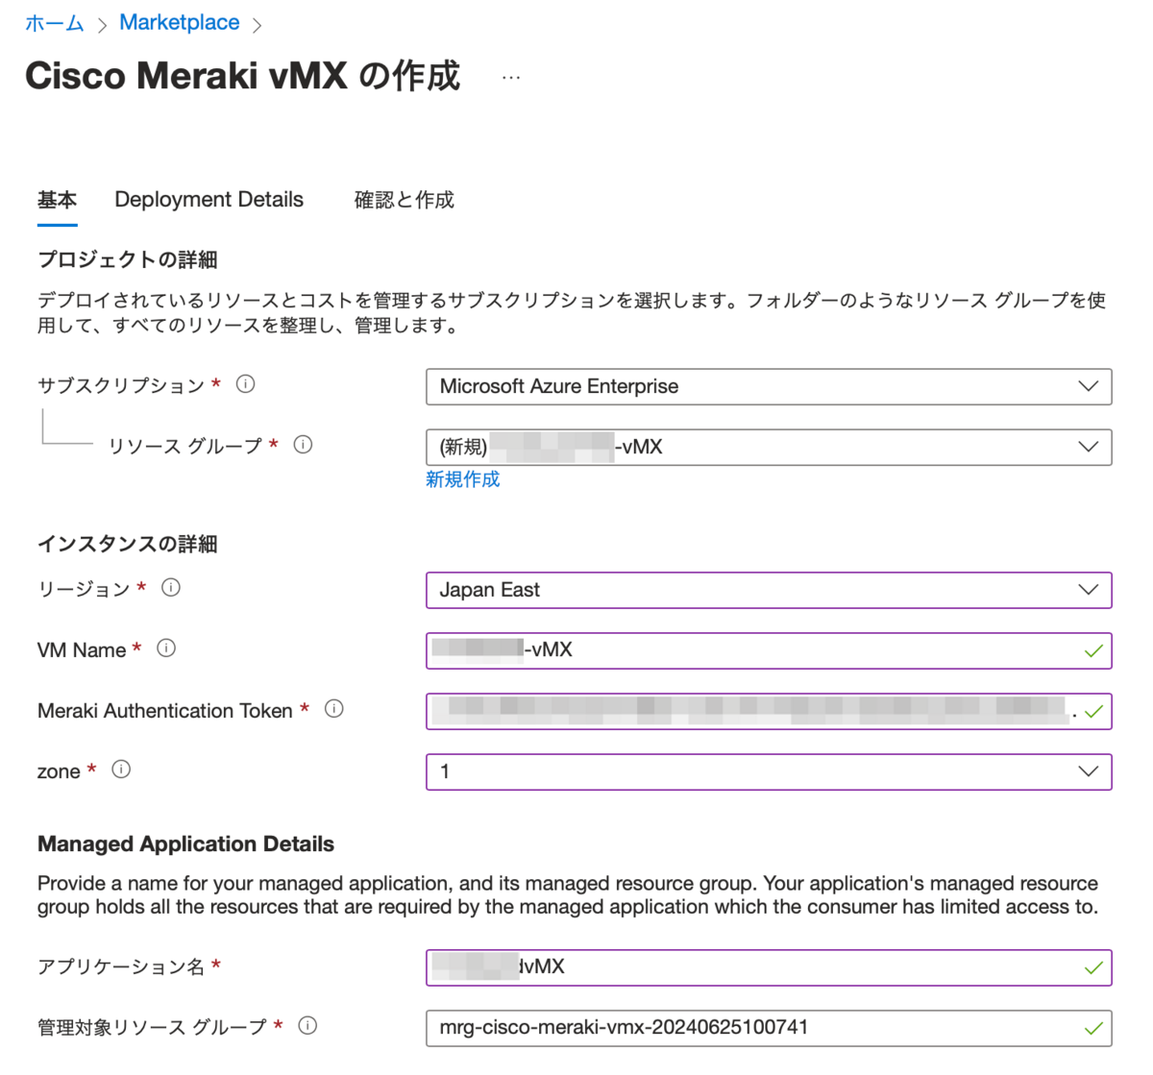1153x1075 pixels.
Task: Open the 確認と作成 tab
Action: click(x=404, y=200)
